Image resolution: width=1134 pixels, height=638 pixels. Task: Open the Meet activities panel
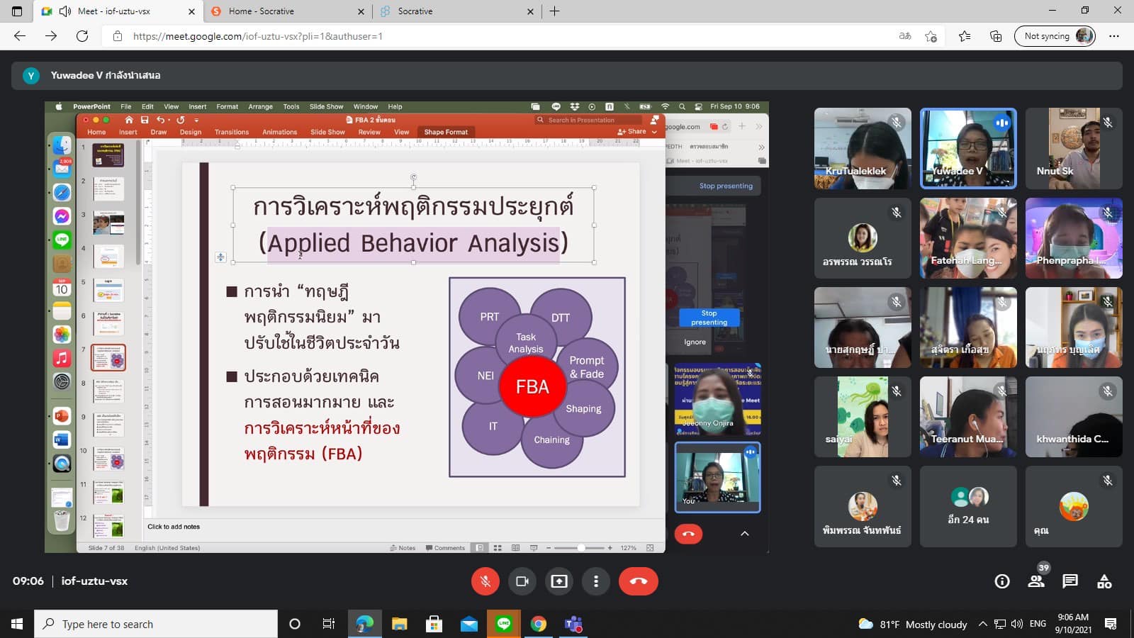(x=1104, y=581)
